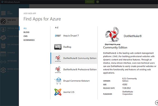Click the A-Z sort header
The image size is (158, 106).
(x=57, y=28)
